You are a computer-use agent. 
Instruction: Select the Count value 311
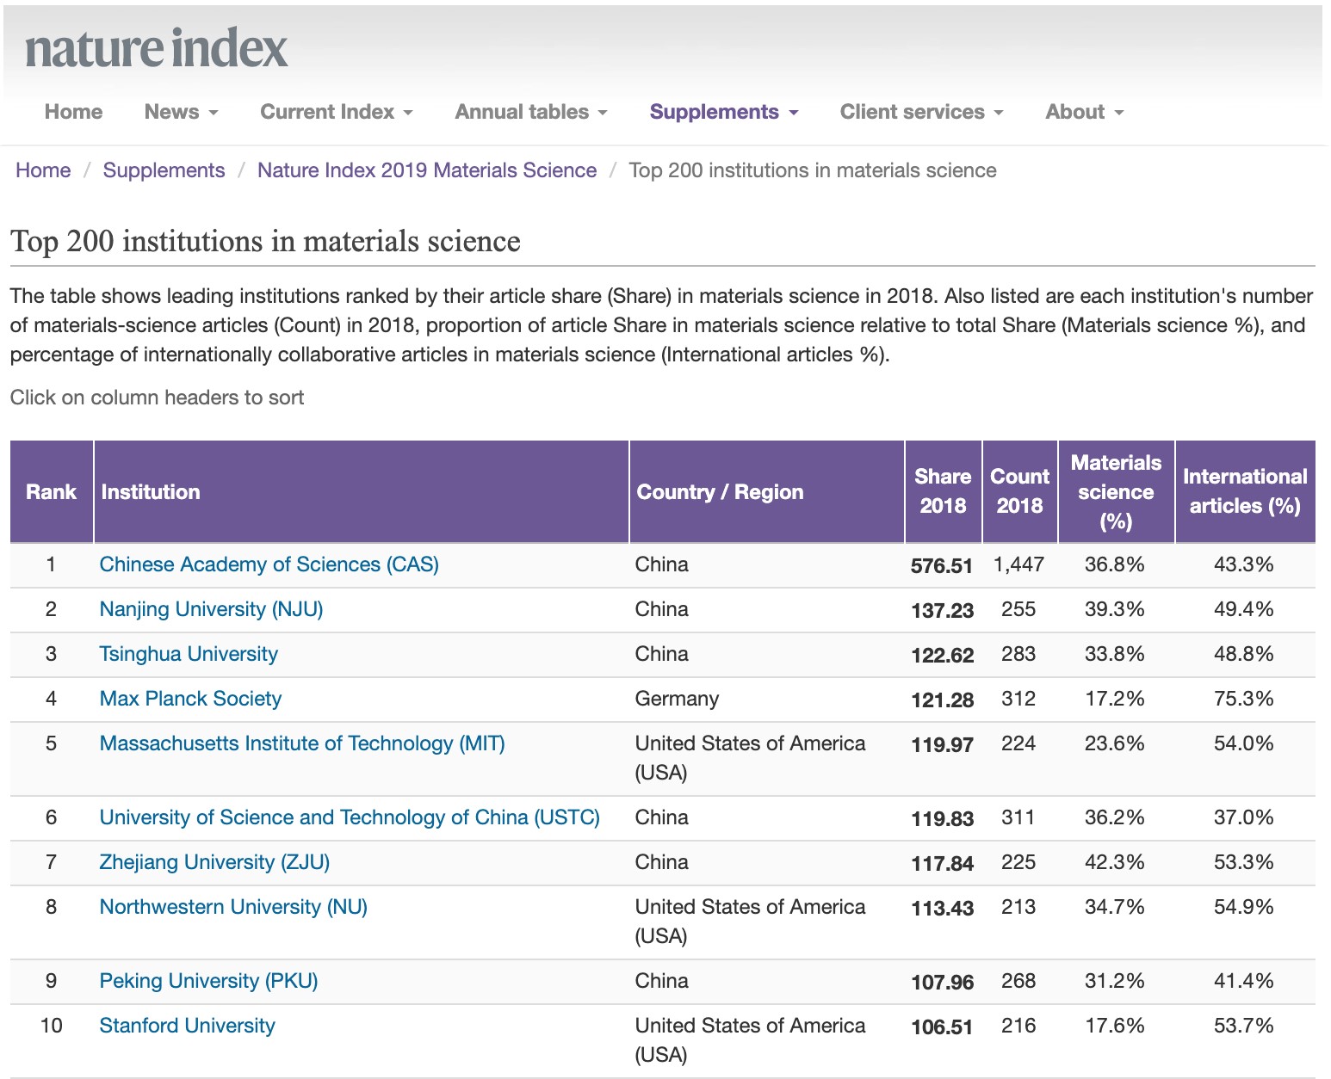(x=1018, y=817)
